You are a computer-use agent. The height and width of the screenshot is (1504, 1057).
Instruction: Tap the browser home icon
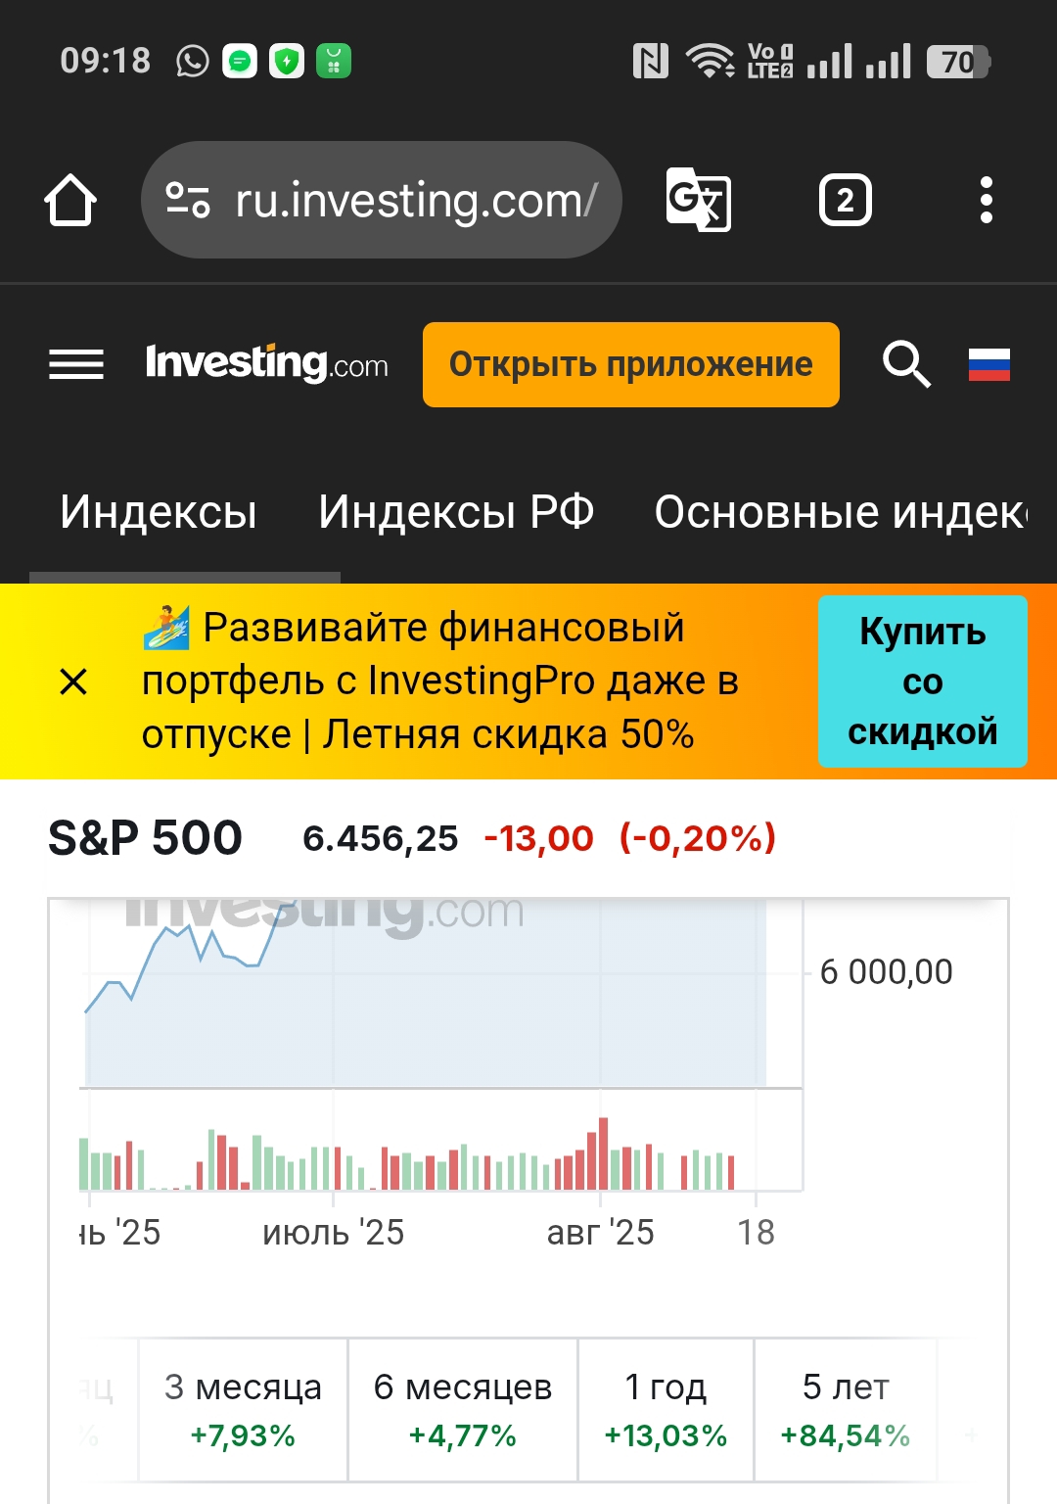tap(70, 201)
